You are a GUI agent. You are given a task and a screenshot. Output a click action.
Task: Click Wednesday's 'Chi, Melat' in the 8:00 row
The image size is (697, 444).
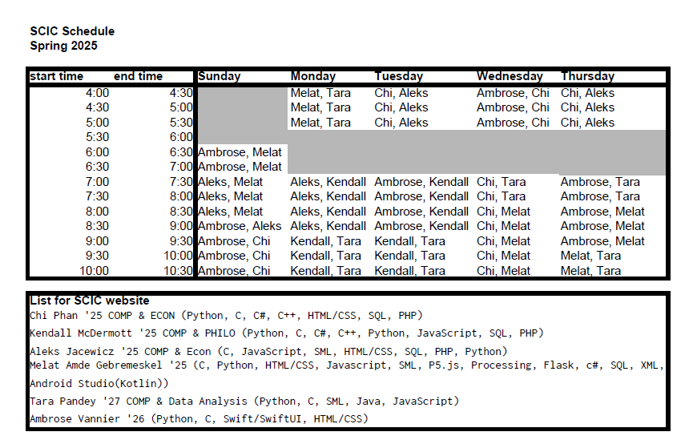[503, 212]
